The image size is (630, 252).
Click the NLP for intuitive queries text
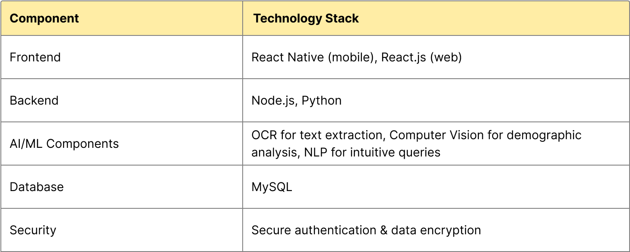click(369, 153)
